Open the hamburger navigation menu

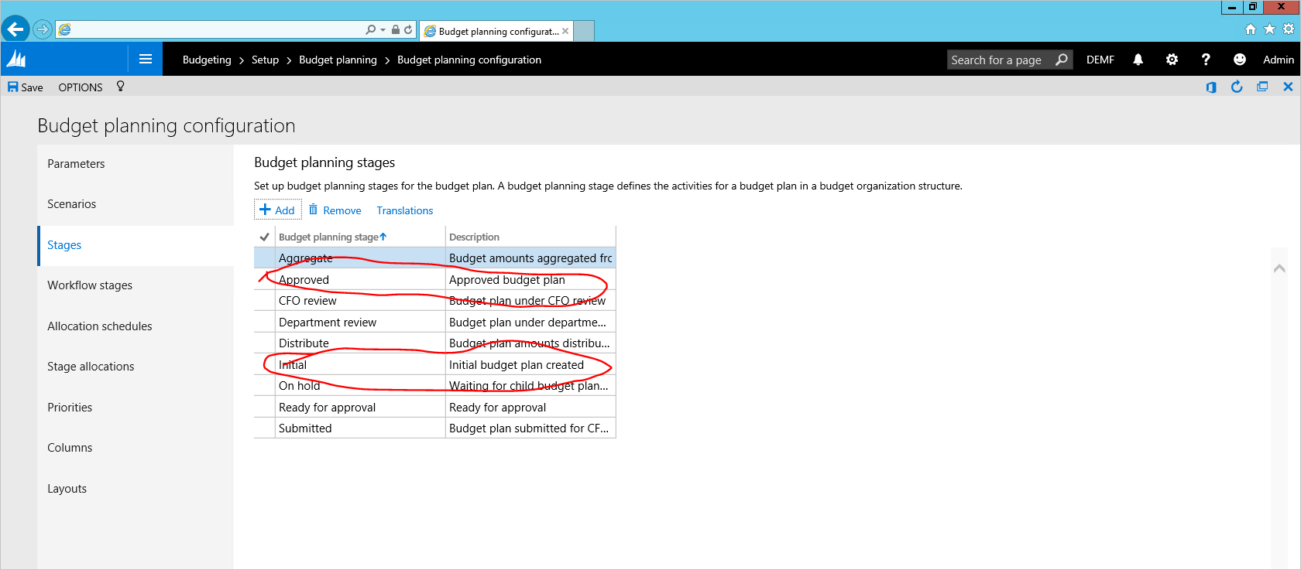tap(145, 59)
